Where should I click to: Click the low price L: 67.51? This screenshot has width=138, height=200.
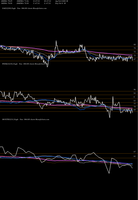coord(47,3)
